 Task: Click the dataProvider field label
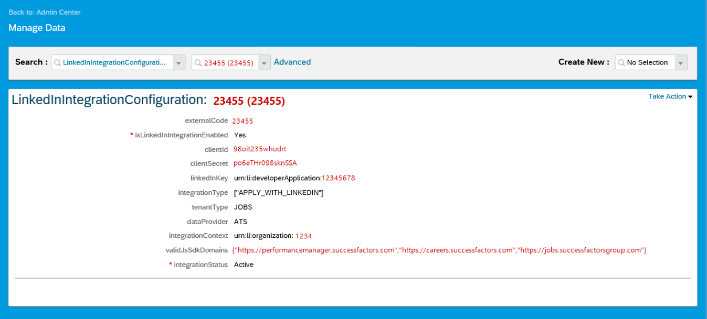pyautogui.click(x=207, y=222)
